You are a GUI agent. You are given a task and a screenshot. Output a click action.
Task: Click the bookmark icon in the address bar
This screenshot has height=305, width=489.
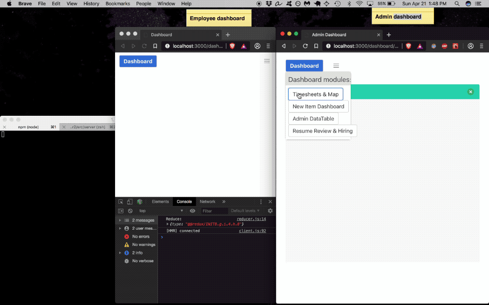click(x=316, y=46)
